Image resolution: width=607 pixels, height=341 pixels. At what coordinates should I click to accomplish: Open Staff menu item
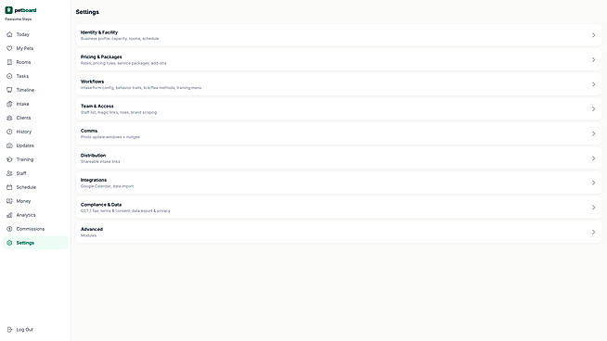tap(35, 173)
